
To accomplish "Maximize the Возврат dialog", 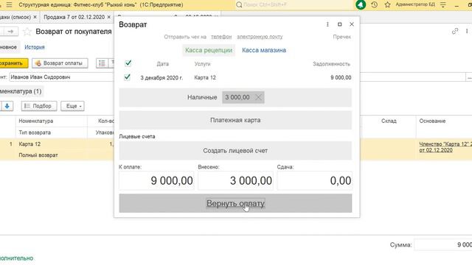I will tap(339, 24).
